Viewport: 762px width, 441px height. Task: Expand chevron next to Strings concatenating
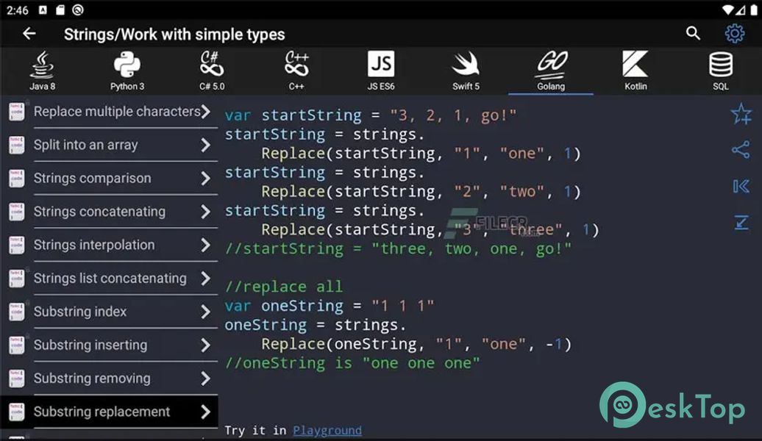[x=205, y=211]
